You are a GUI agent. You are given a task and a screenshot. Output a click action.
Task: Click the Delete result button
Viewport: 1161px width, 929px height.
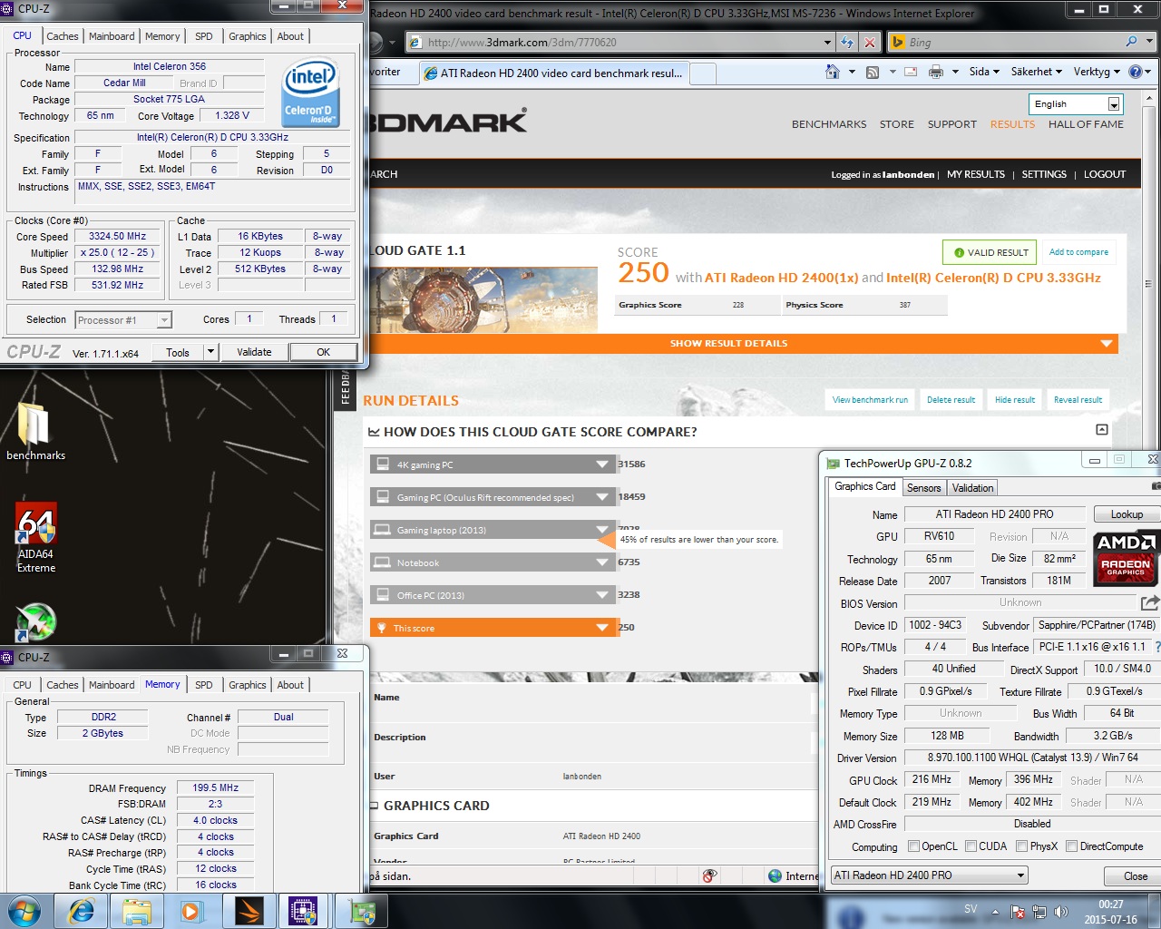click(951, 399)
